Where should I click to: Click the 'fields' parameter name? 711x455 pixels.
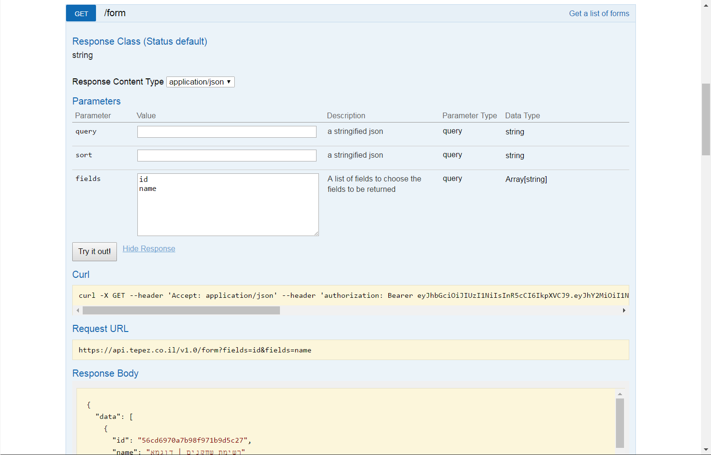(x=88, y=179)
